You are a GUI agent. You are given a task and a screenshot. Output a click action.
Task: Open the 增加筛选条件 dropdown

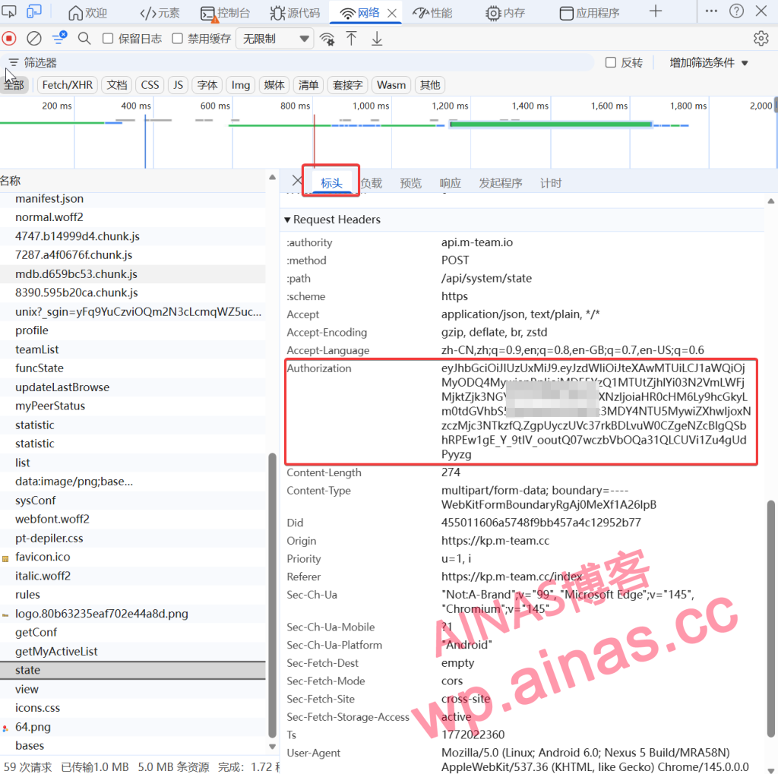click(x=709, y=63)
